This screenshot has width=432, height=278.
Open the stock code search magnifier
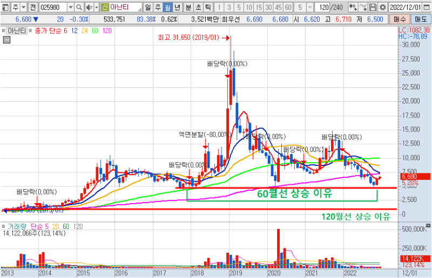(x=79, y=7)
